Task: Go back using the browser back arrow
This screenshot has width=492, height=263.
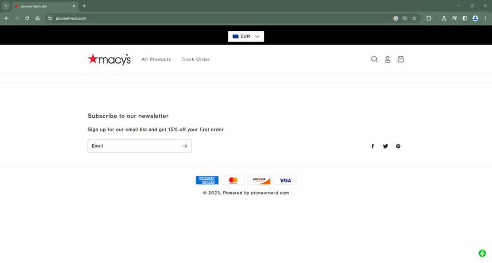Action: coord(7,18)
